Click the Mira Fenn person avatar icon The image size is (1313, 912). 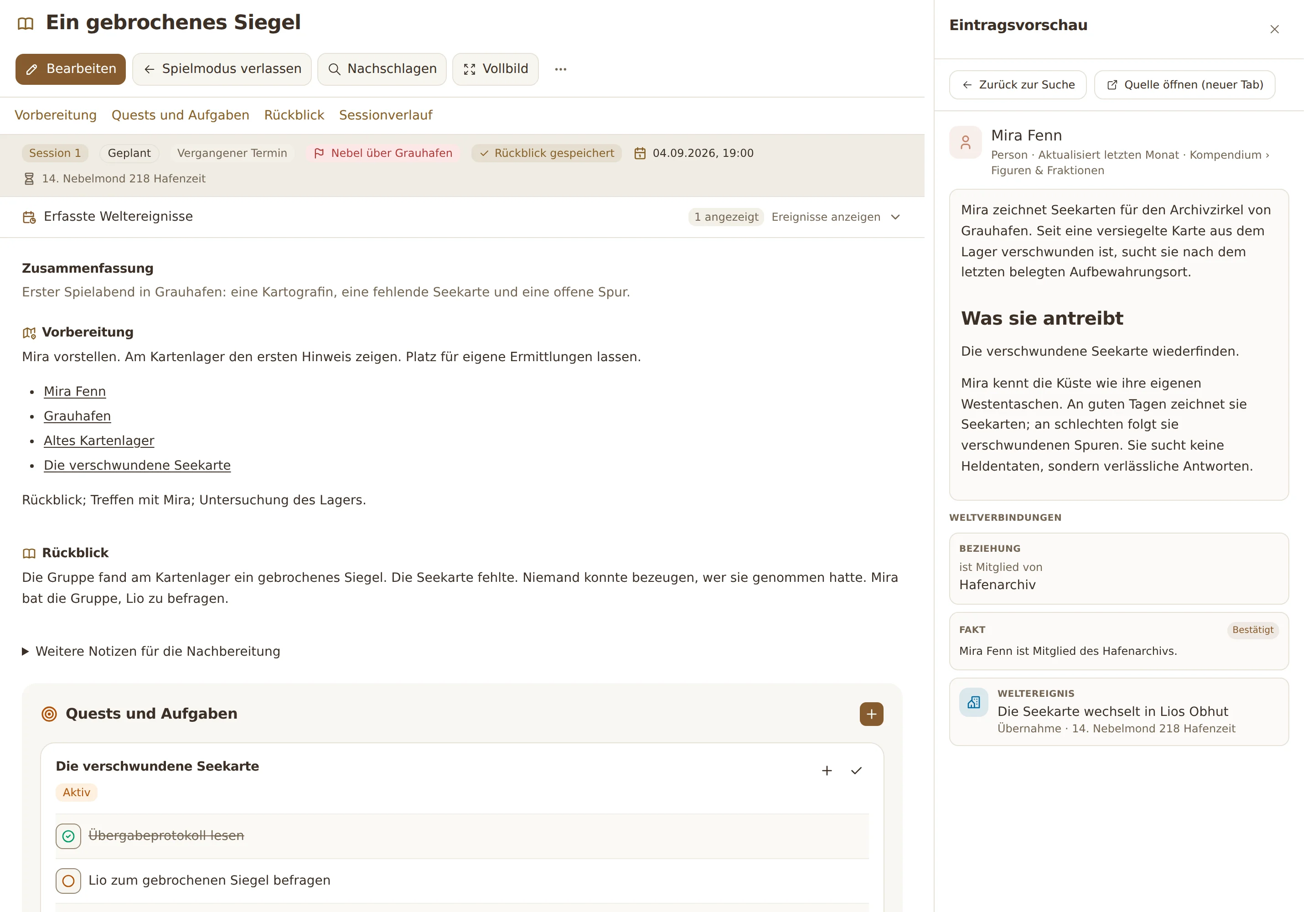[x=966, y=142]
